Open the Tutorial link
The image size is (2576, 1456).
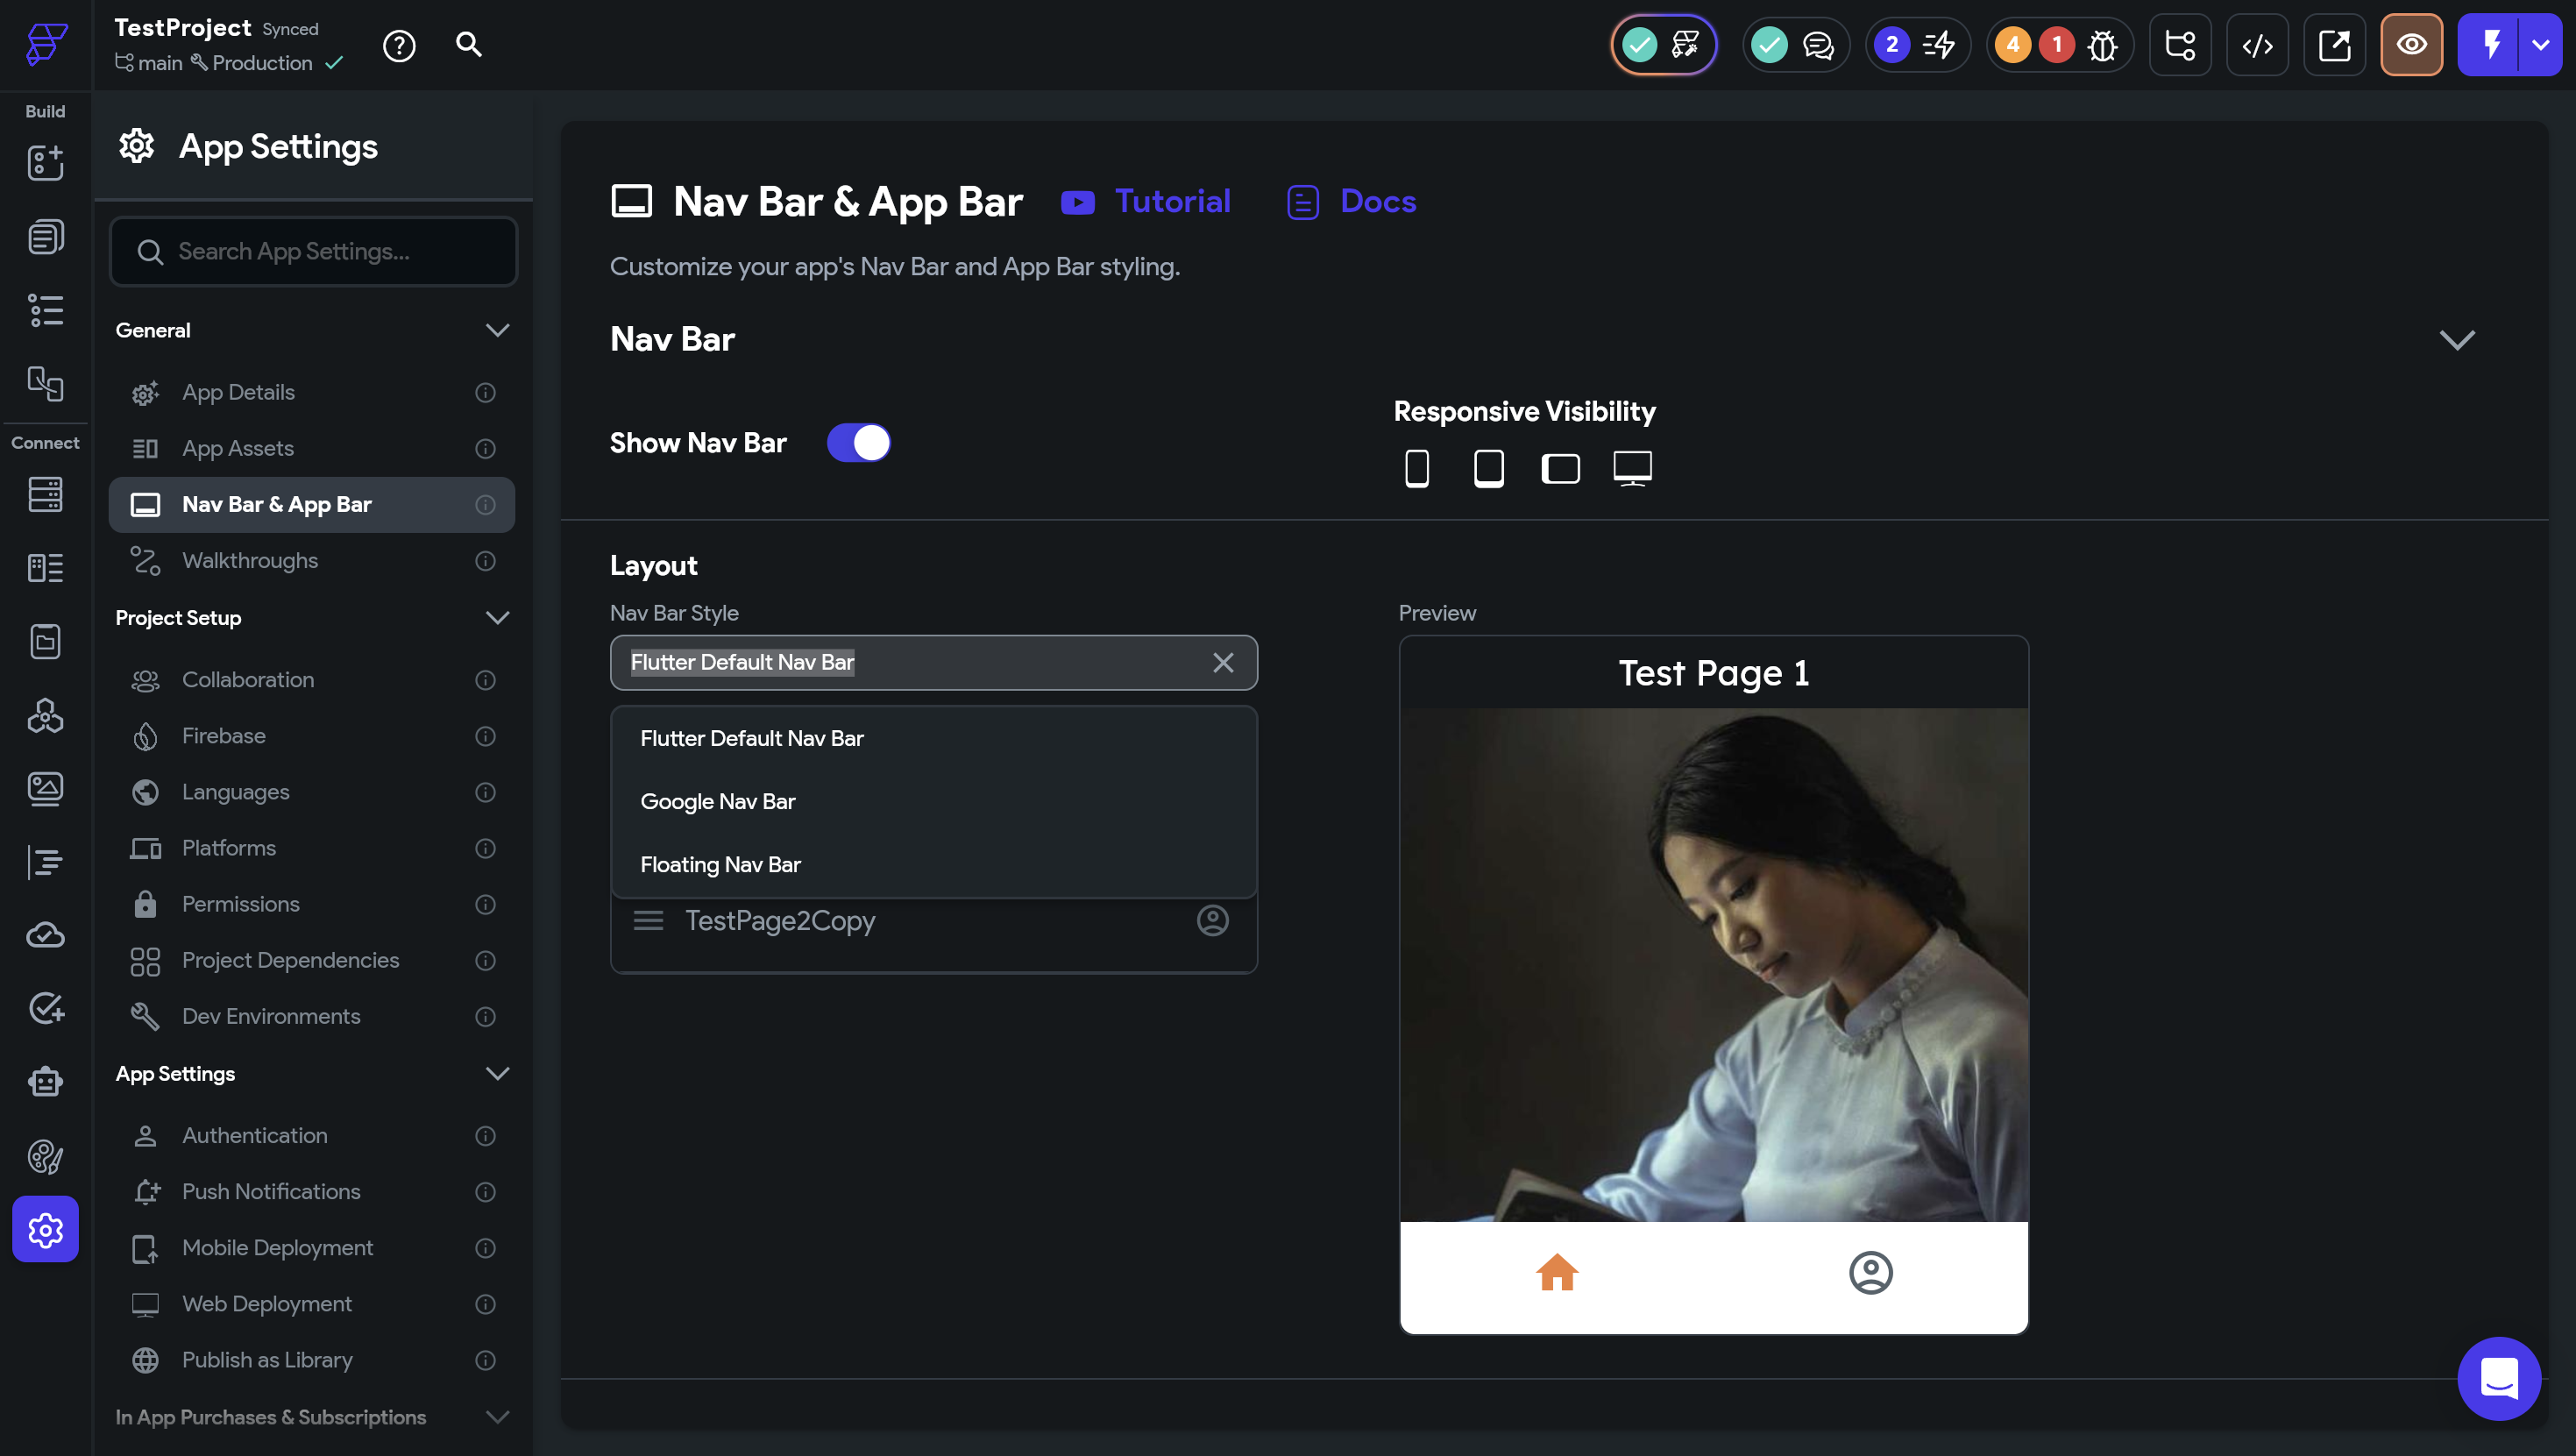[x=1171, y=202]
